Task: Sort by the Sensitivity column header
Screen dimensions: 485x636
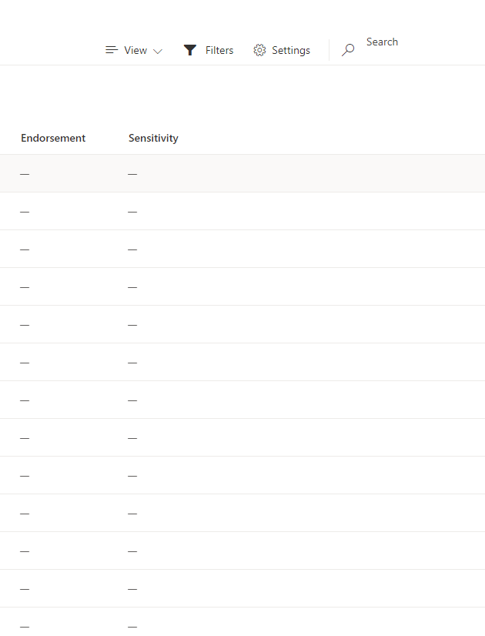Action: [153, 139]
